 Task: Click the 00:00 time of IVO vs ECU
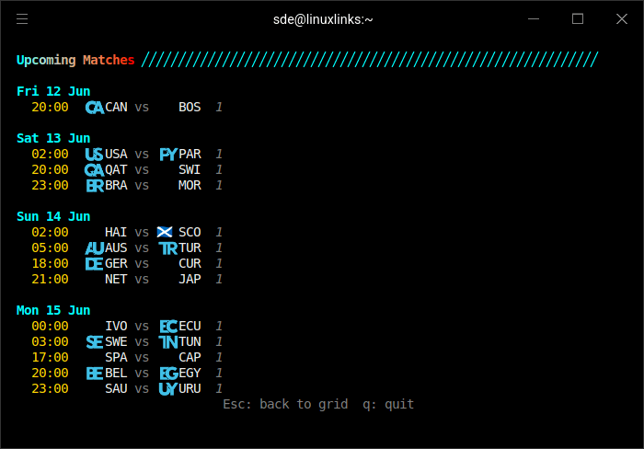coord(50,327)
